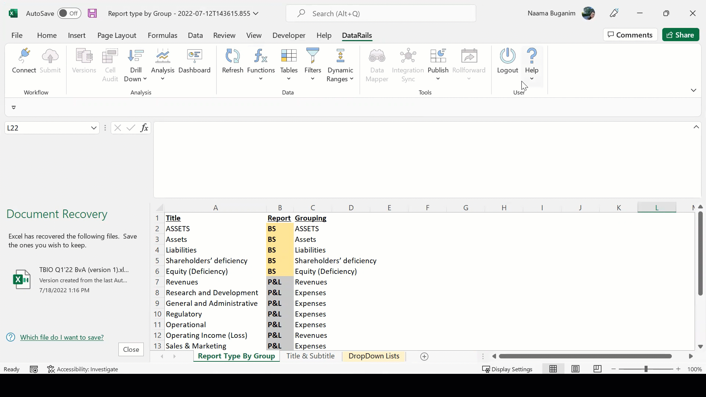Open the DropDown Lists sheet tab

pyautogui.click(x=374, y=356)
